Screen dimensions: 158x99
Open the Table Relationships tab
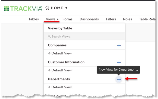coord(147,19)
